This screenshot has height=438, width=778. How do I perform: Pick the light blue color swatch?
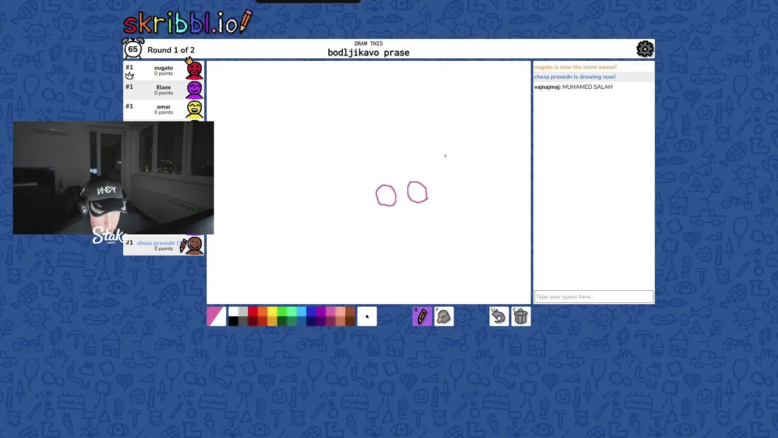pyautogui.click(x=301, y=311)
